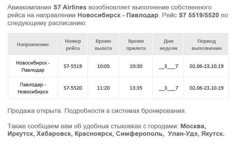This screenshot has width=237, height=150.
Task: Click the 13:35 arrival time cell
Action: click(136, 88)
